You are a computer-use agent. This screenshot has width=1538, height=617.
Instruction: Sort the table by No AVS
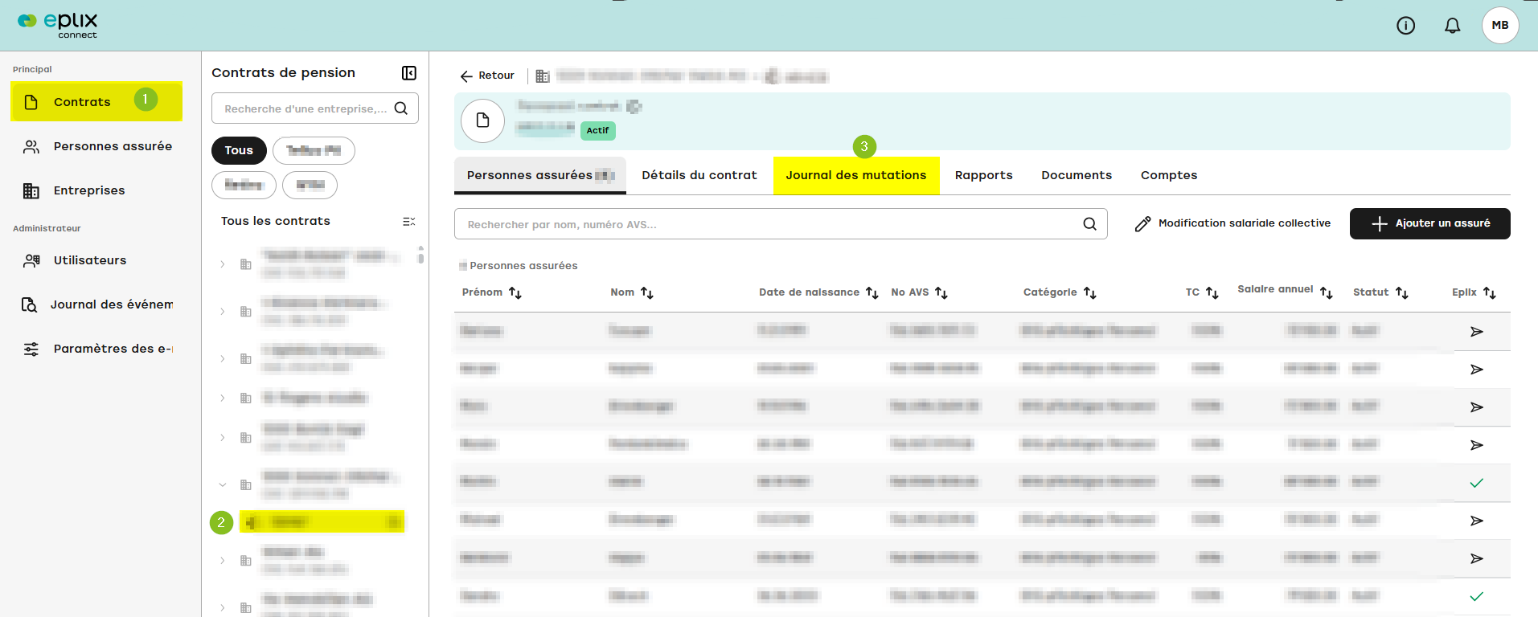click(941, 293)
